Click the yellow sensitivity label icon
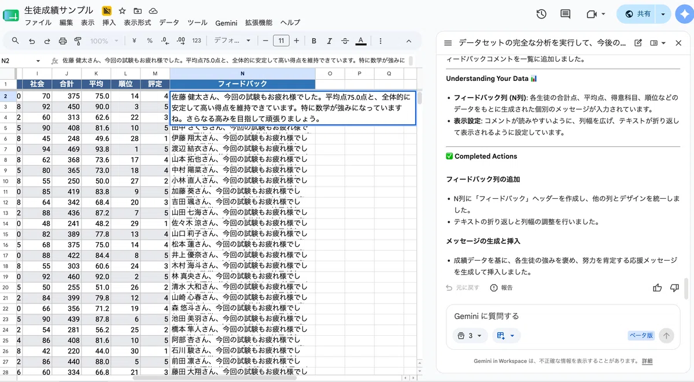 [106, 11]
